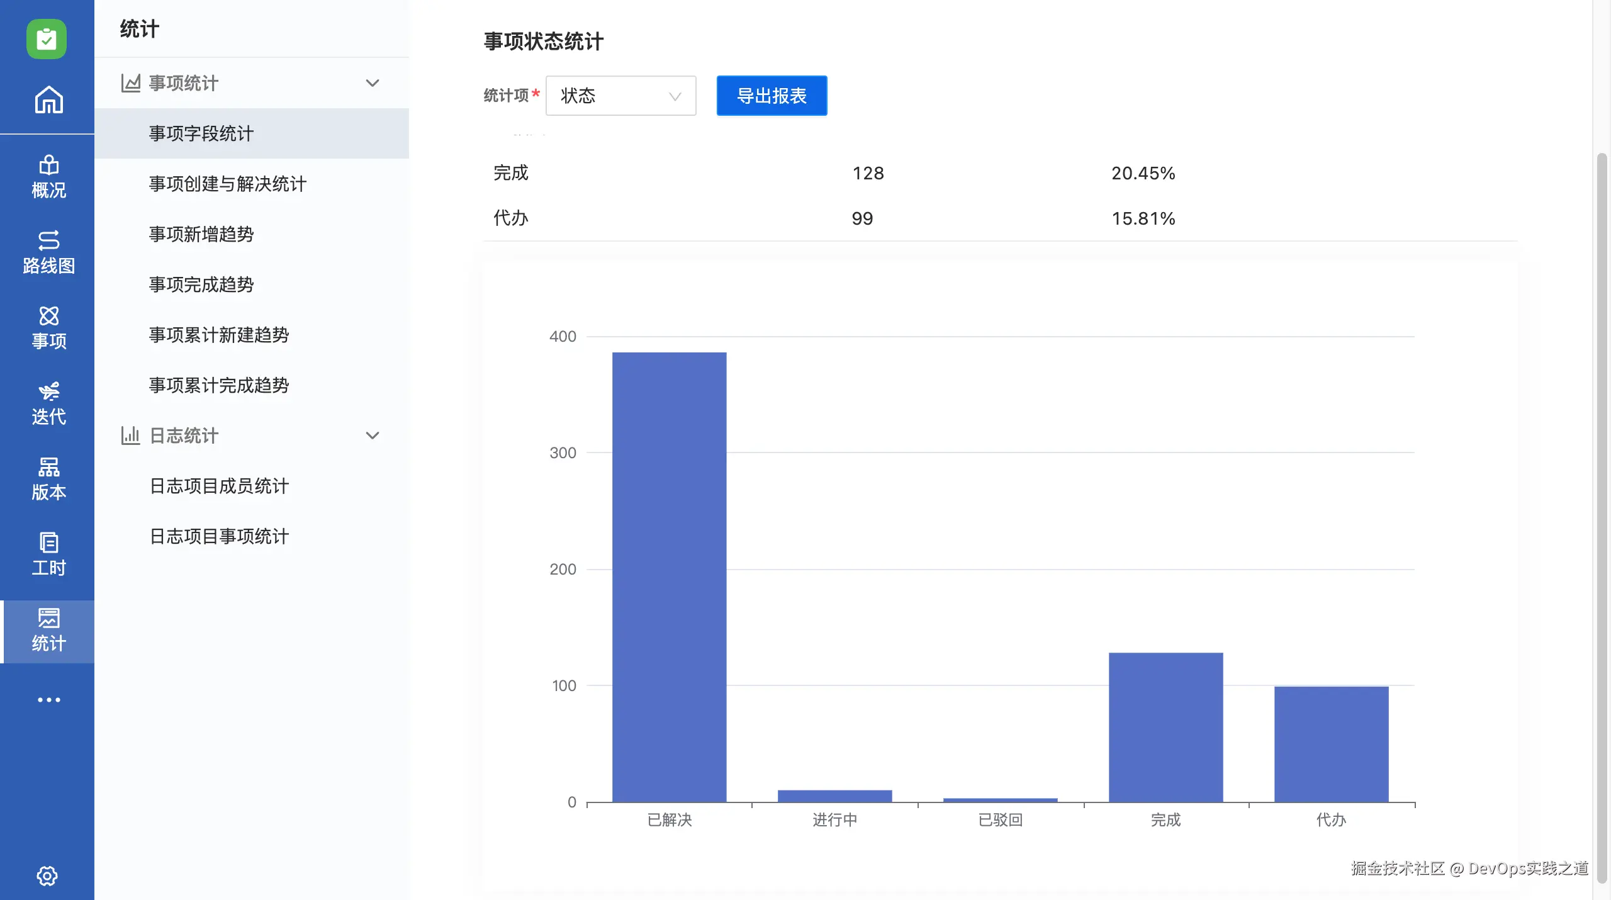Switch to the 迭代 iteration section
This screenshot has height=900, width=1611.
[x=48, y=403]
